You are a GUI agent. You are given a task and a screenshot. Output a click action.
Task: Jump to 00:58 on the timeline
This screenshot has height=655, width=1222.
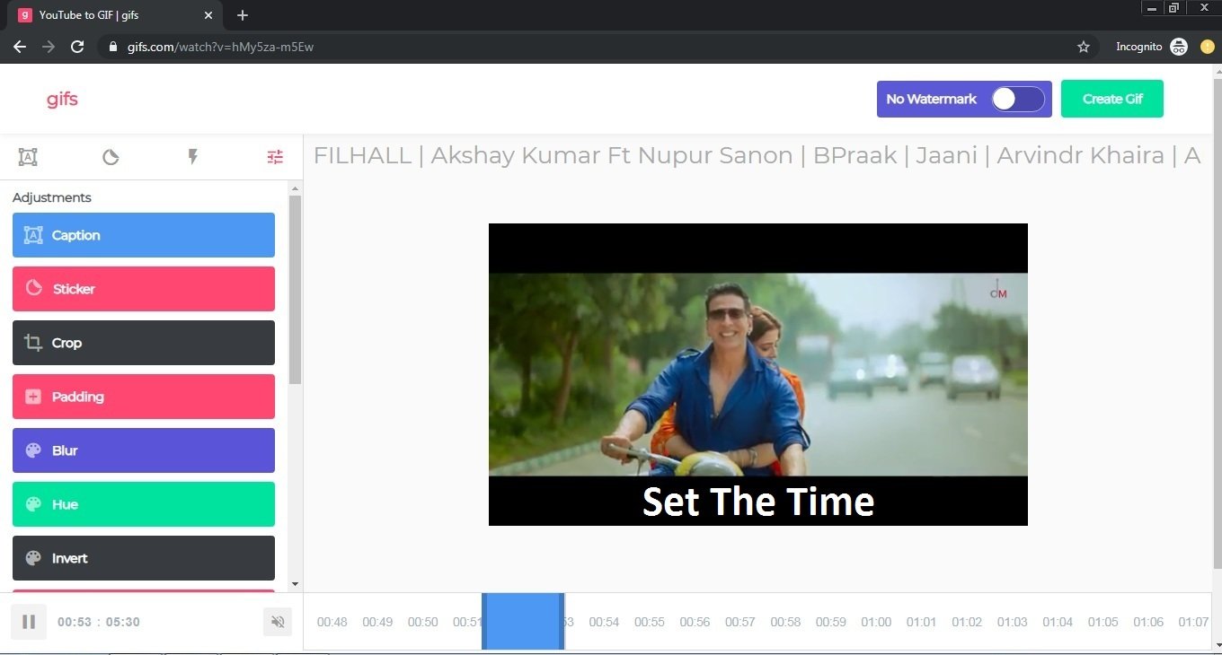pyautogui.click(x=785, y=622)
